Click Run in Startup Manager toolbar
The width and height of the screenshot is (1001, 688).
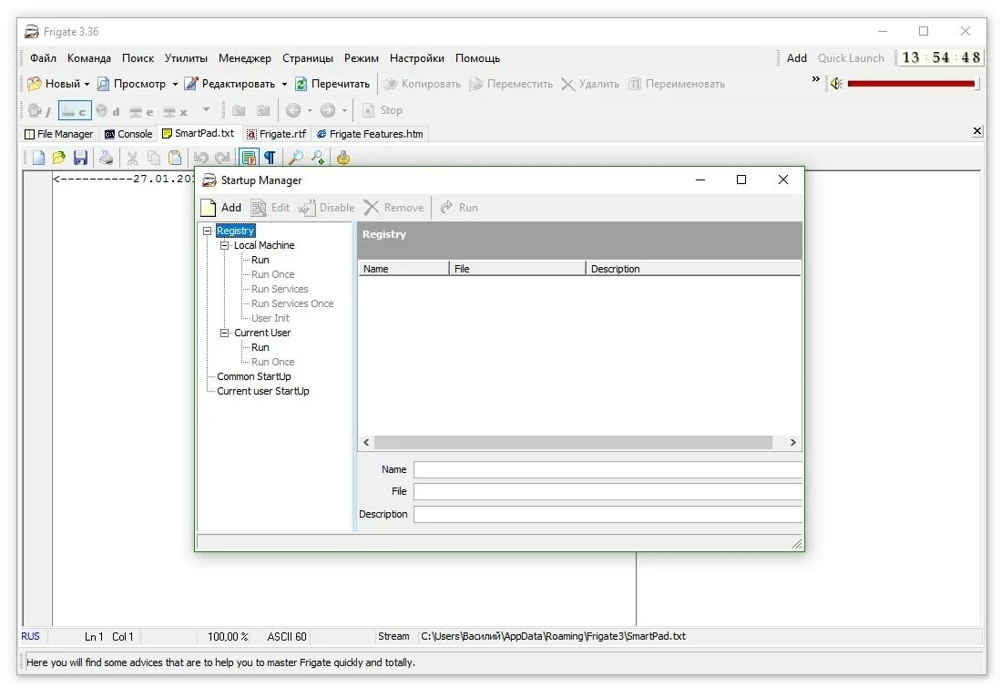coord(459,208)
